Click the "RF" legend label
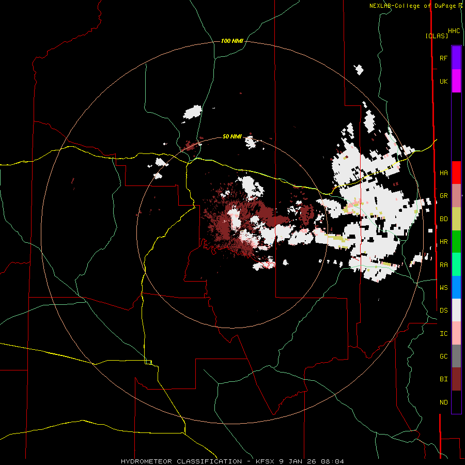Screen dimensions: 465x465 443,58
